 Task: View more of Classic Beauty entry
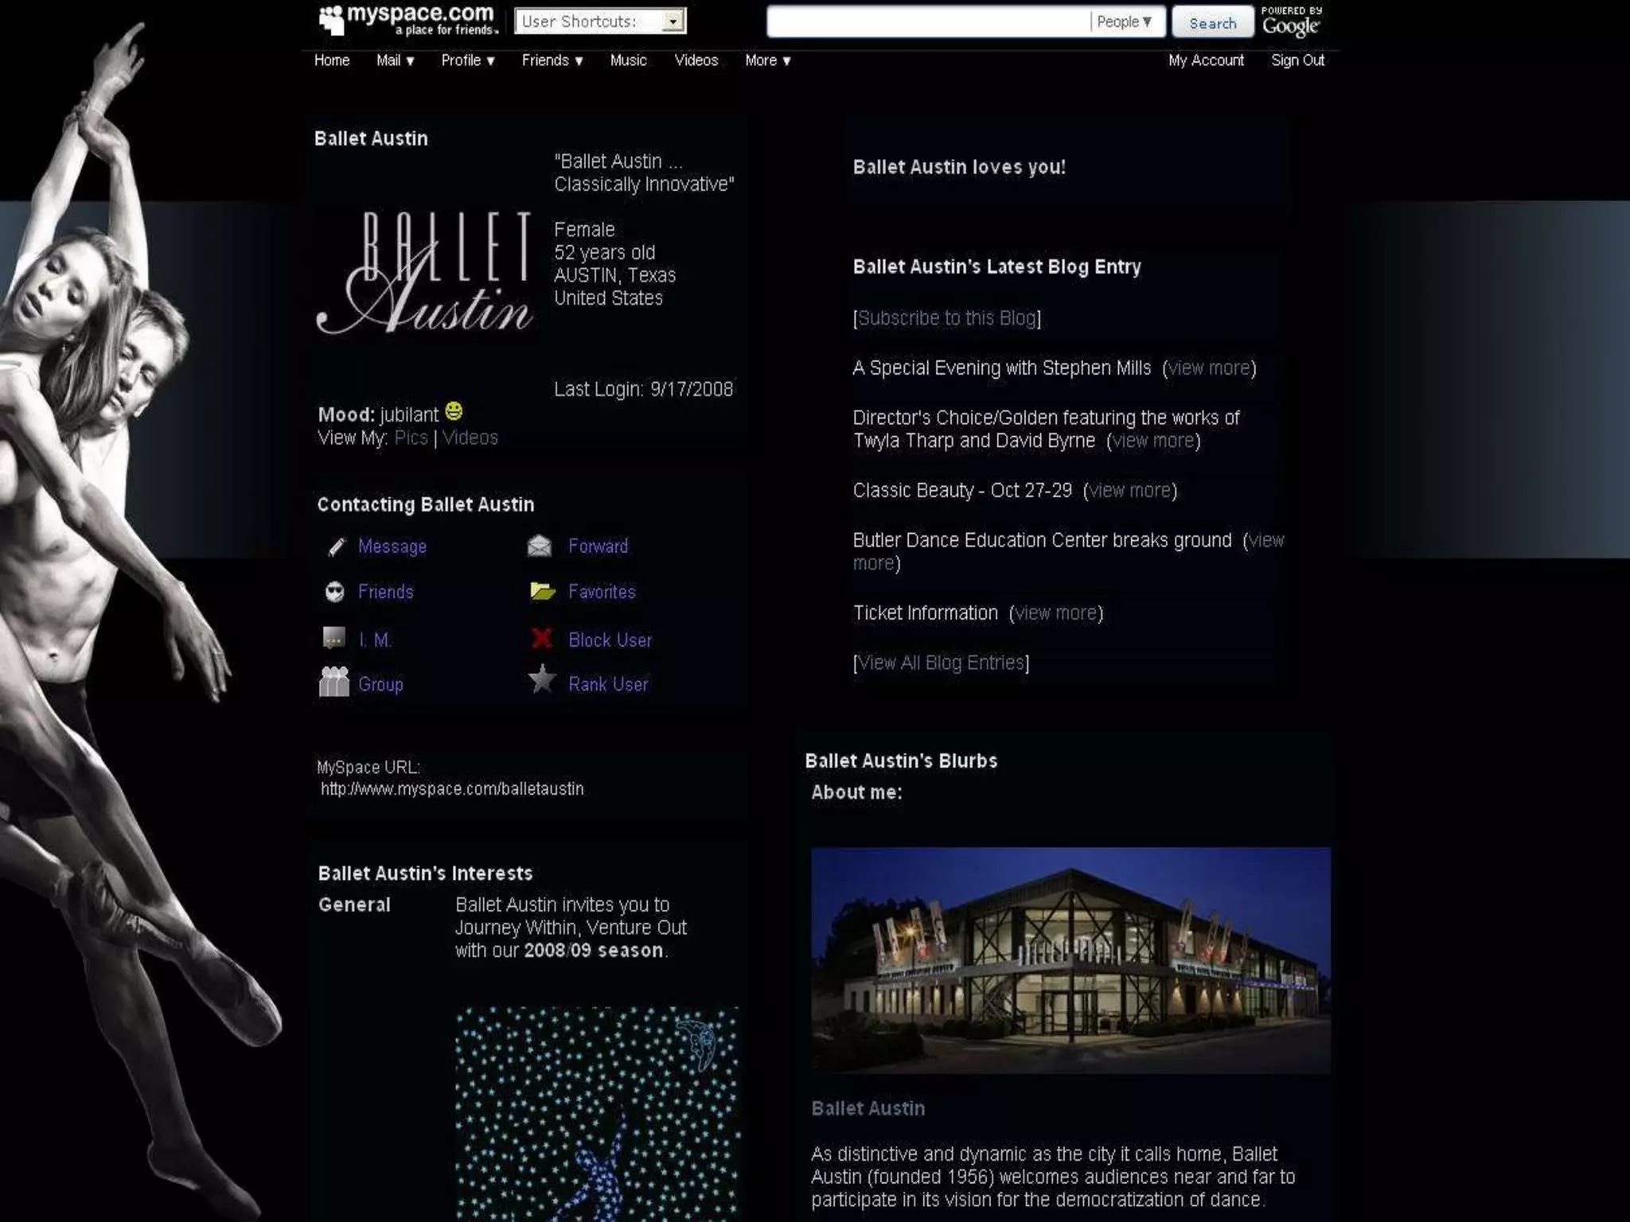1130,490
